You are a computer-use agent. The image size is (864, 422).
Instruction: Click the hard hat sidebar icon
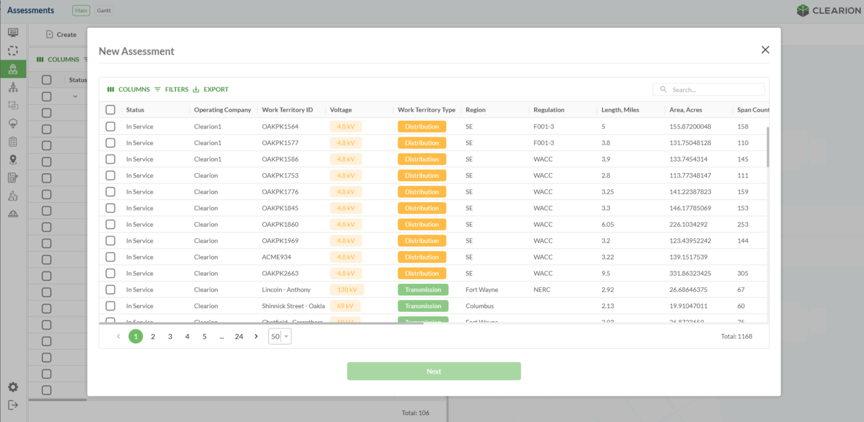click(x=13, y=214)
